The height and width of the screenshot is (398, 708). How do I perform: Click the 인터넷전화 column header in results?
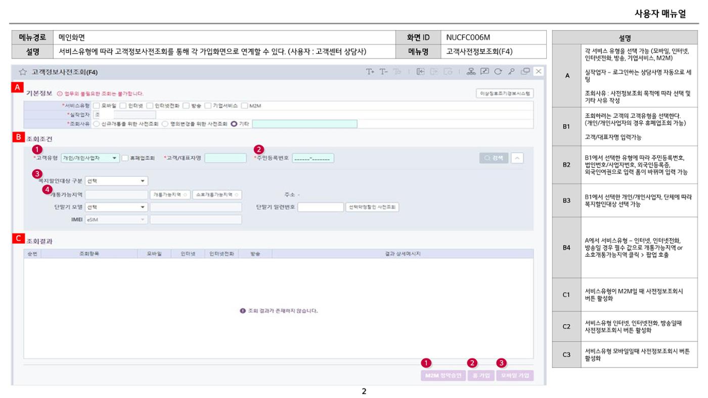[222, 254]
